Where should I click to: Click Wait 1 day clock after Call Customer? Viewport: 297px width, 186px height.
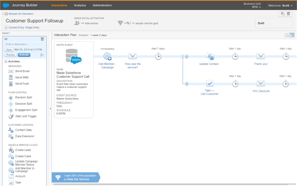235,84
